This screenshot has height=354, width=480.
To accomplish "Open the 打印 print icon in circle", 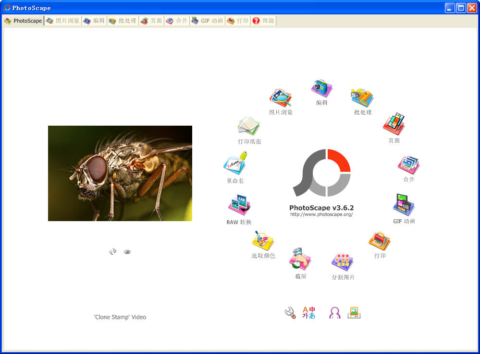I will click(x=380, y=241).
